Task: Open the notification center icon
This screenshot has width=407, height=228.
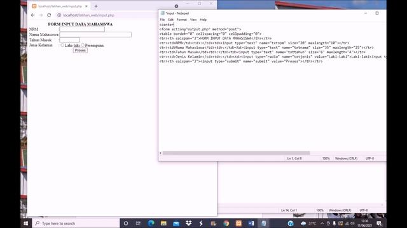Action: pyautogui.click(x=379, y=223)
